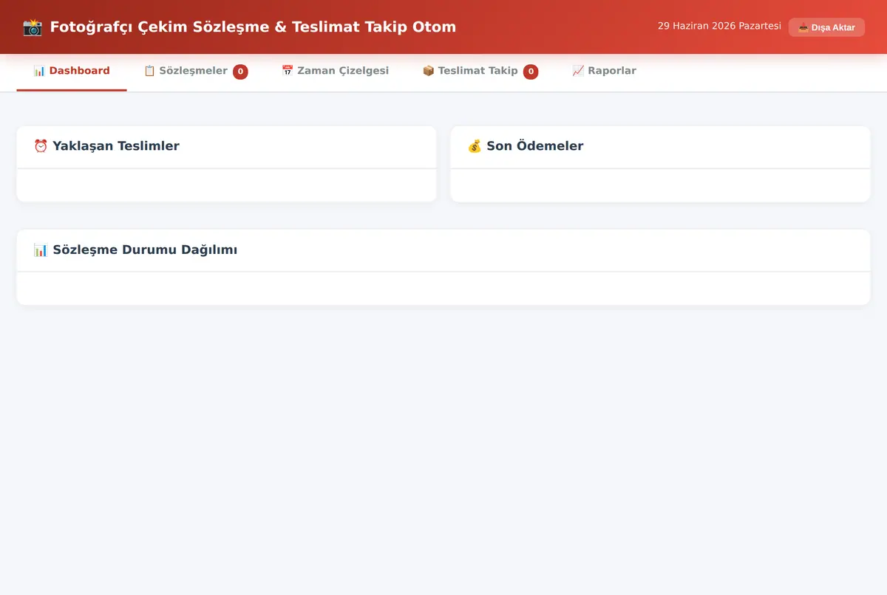
Task: Open the Zaman Çizelgesi tab
Action: tap(335, 71)
